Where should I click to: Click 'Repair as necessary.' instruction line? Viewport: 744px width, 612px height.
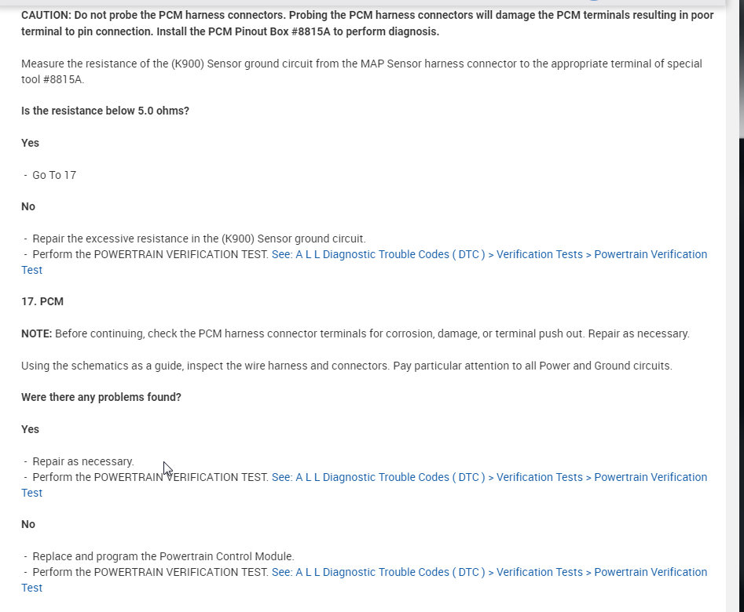[x=83, y=461]
